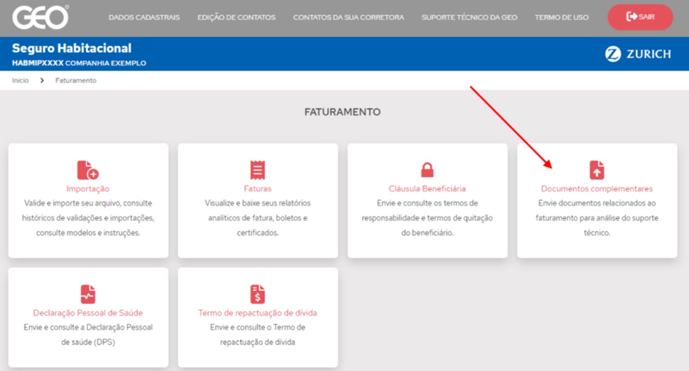Click the Importação file-plus icon
The height and width of the screenshot is (371, 689).
(x=88, y=170)
